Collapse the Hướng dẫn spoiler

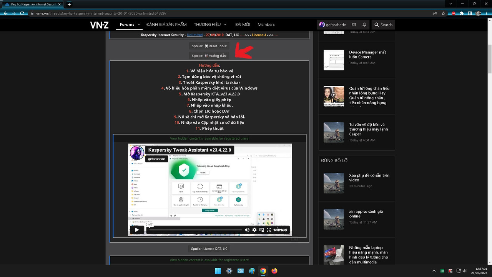click(x=209, y=56)
